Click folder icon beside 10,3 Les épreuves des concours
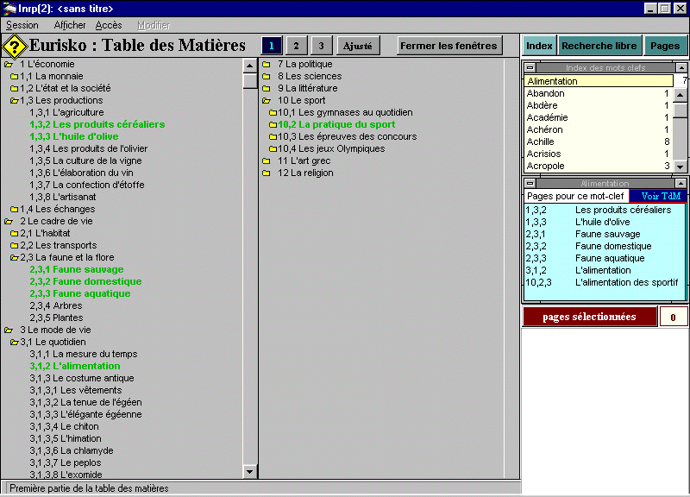Image resolution: width=690 pixels, height=497 pixels. 273,137
